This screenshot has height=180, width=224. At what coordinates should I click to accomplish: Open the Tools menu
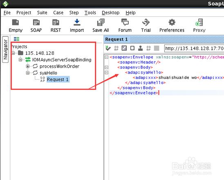point(90,13)
